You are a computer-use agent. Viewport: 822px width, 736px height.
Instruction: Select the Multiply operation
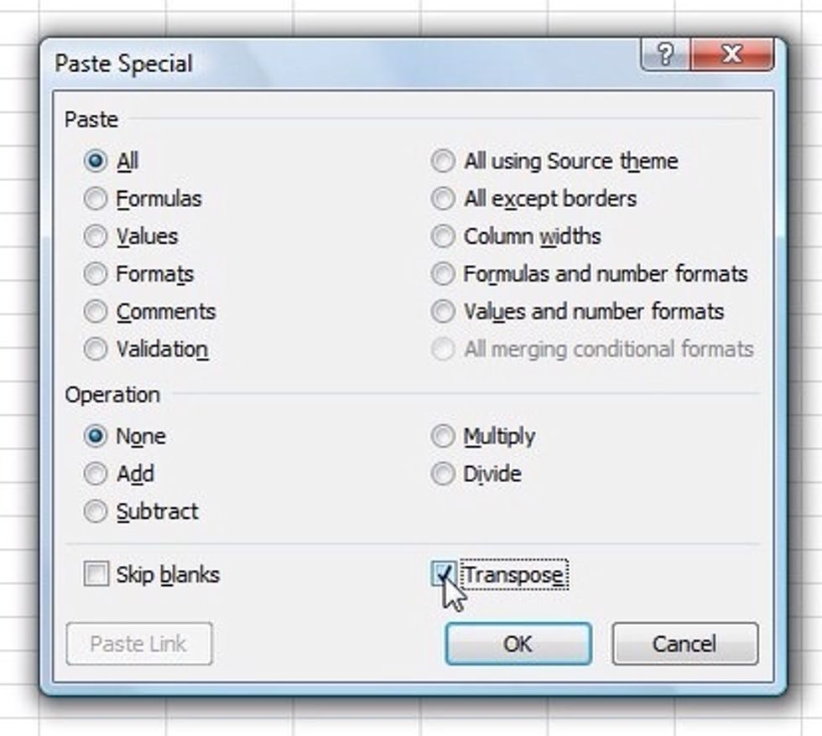pos(443,436)
